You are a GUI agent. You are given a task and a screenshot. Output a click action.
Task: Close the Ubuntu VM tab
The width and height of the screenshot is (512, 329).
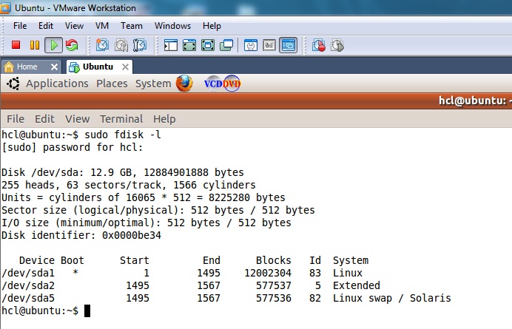pyautogui.click(x=125, y=67)
